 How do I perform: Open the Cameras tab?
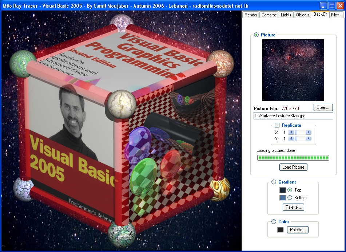click(269, 15)
